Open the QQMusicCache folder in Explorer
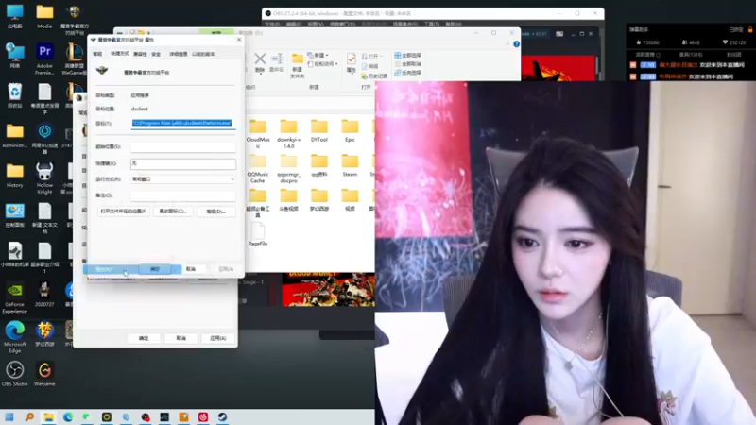This screenshot has height=425, width=756. 258,169
